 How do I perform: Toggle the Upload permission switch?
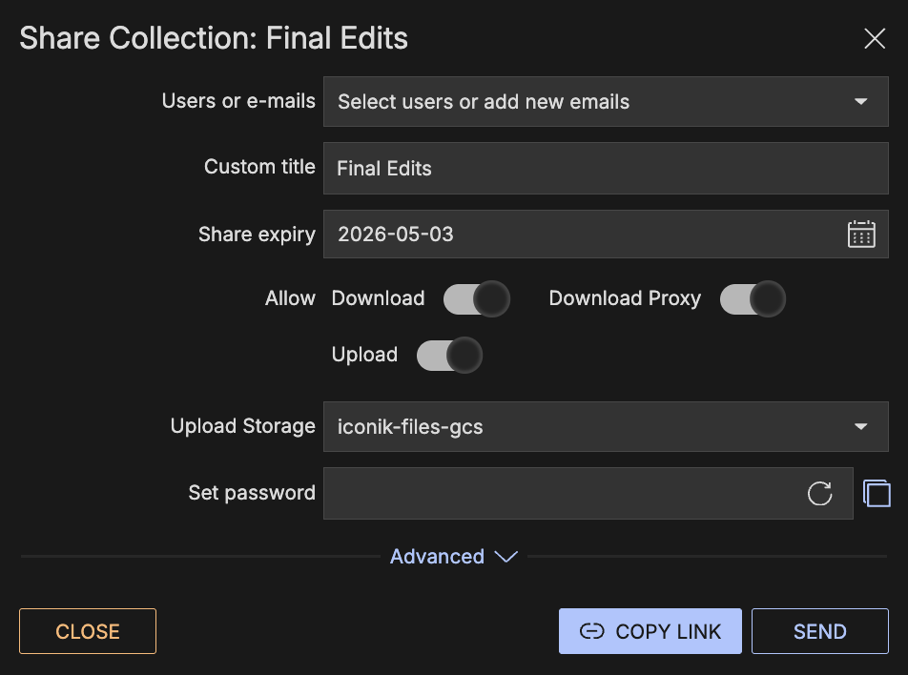450,355
